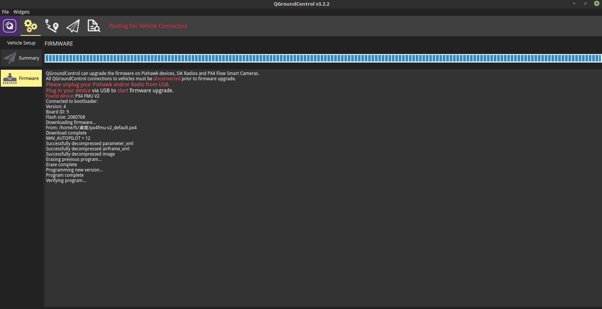Click 'Successfully decompressed airframe_xml' line
Viewport: 602px width, 309px height.
[88, 149]
